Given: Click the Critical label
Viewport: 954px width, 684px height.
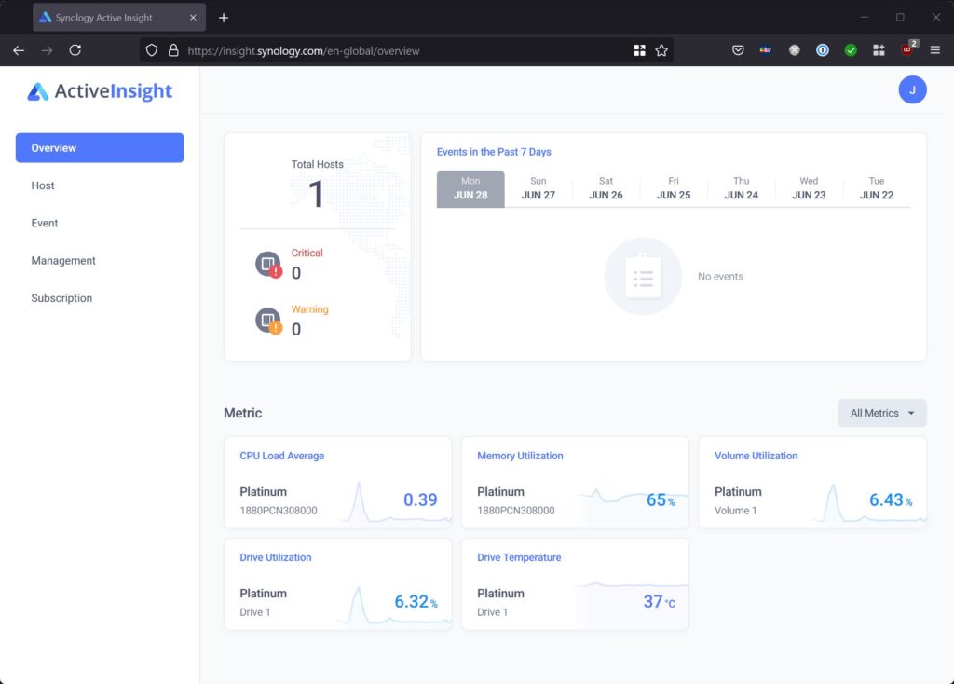Looking at the screenshot, I should click(307, 253).
